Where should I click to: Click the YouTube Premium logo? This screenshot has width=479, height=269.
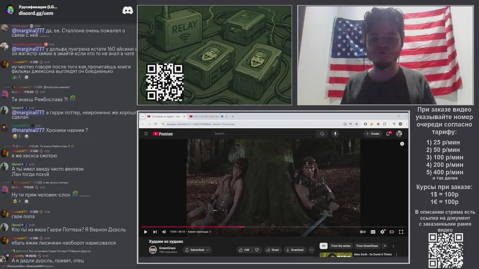(x=163, y=134)
